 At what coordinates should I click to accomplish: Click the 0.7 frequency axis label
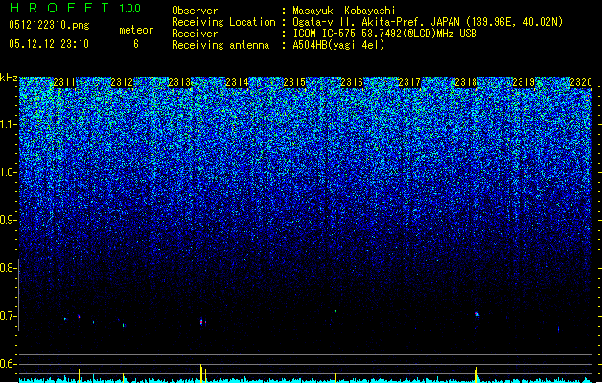point(9,316)
